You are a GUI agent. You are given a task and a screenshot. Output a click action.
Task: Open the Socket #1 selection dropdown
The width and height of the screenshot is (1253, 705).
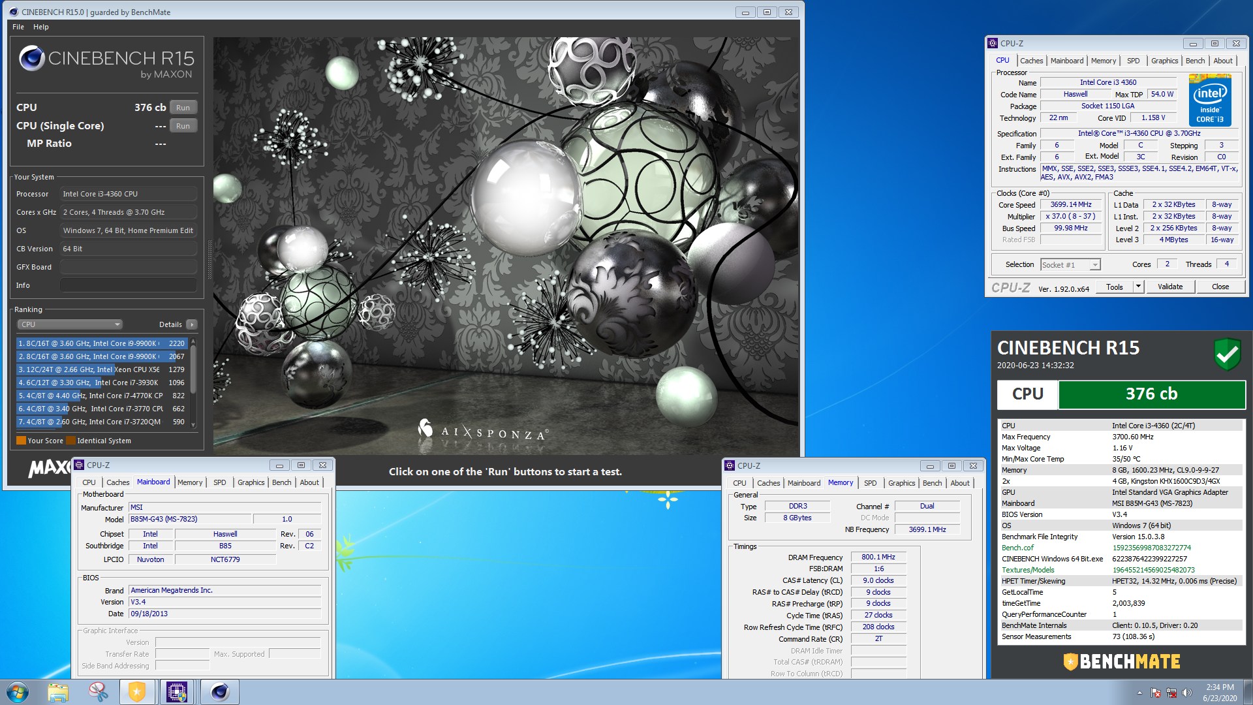tap(1070, 264)
